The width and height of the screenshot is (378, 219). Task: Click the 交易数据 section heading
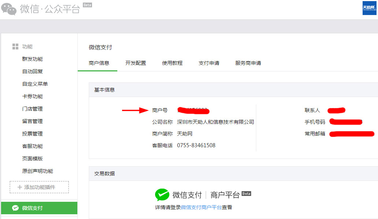104,174
